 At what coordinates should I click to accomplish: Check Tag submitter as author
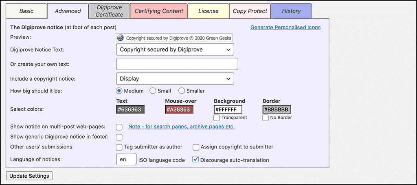click(x=119, y=147)
